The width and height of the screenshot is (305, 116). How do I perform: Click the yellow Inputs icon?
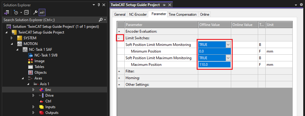pyautogui.click(x=41, y=107)
